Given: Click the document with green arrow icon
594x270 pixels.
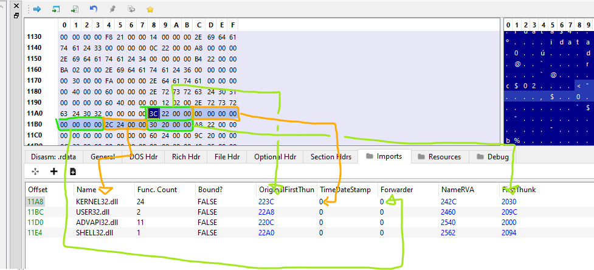Looking at the screenshot, I should pos(74,9).
